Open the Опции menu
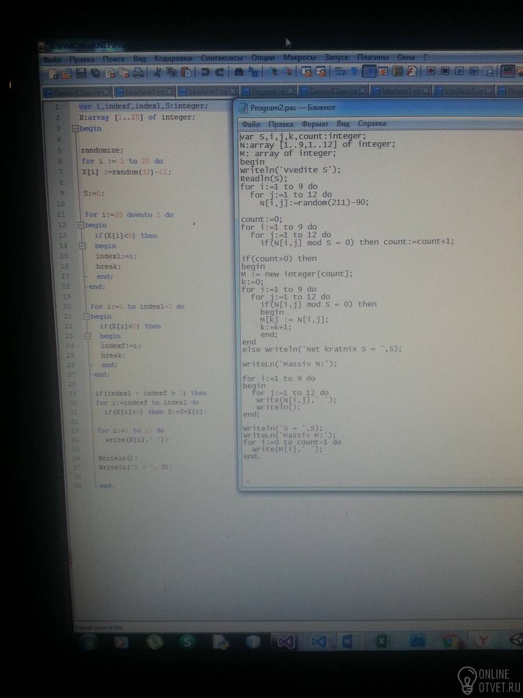 [x=263, y=58]
